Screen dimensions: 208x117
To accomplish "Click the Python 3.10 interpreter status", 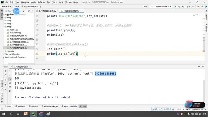I will [197, 109].
